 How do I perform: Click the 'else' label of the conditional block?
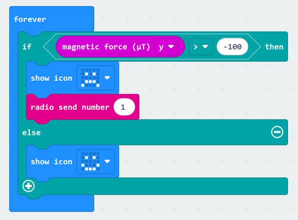tap(31, 133)
